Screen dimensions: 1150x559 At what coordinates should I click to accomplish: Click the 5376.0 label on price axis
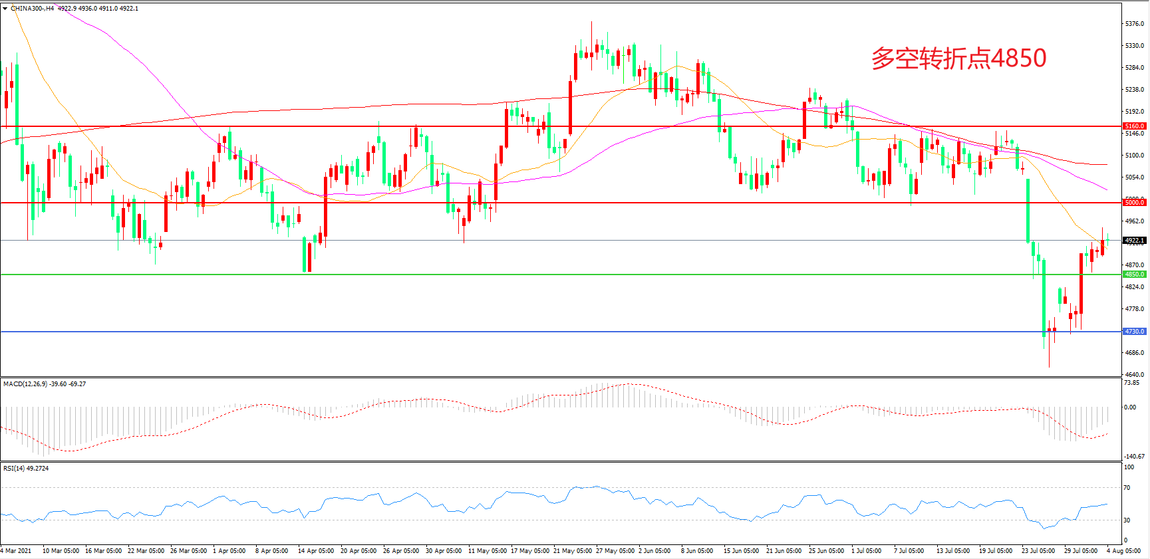click(x=1134, y=24)
